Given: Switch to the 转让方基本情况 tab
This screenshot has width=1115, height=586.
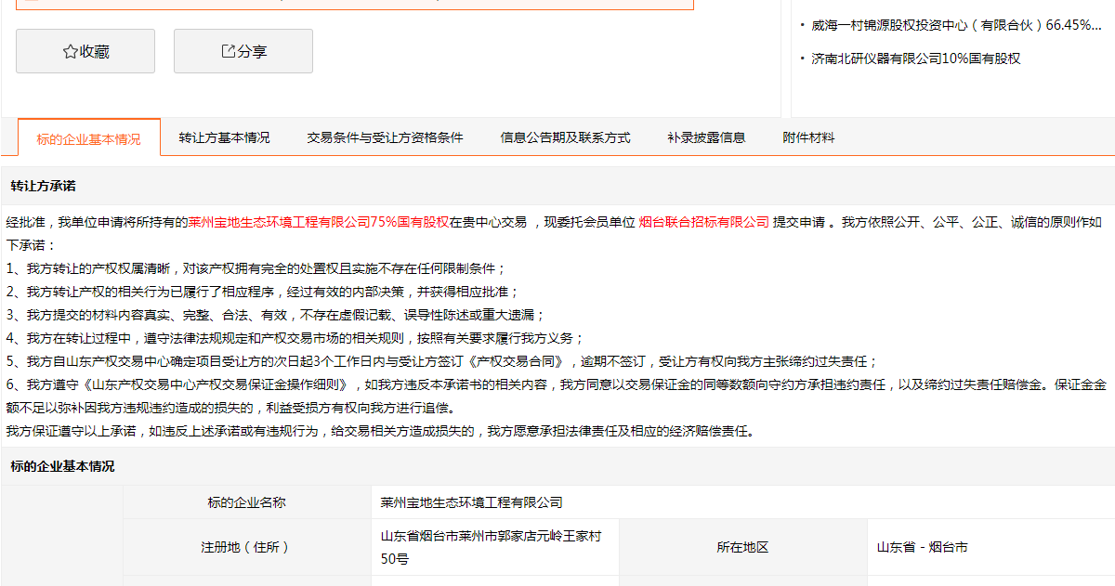Looking at the screenshot, I should point(224,137).
